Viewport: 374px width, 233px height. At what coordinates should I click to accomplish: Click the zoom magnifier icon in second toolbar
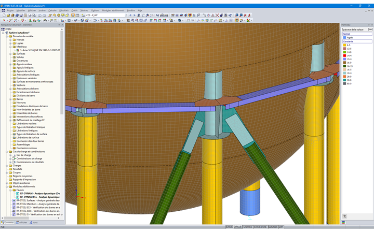(x=132, y=20)
